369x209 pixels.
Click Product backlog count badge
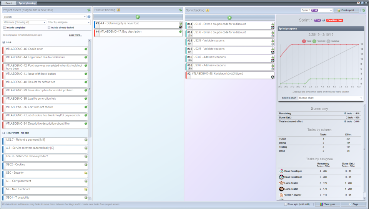click(118, 10)
